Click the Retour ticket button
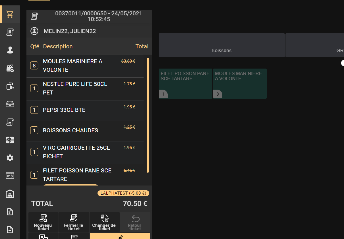Image resolution: width=344 pixels, height=239 pixels. pos(135,222)
